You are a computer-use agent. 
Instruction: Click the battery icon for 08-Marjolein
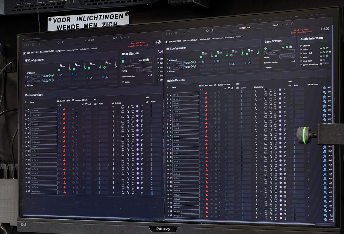[x=77, y=142]
